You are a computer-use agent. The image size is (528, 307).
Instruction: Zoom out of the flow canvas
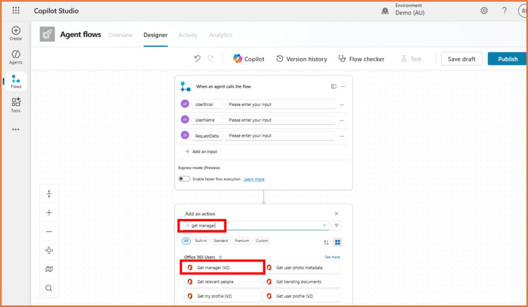[49, 231]
